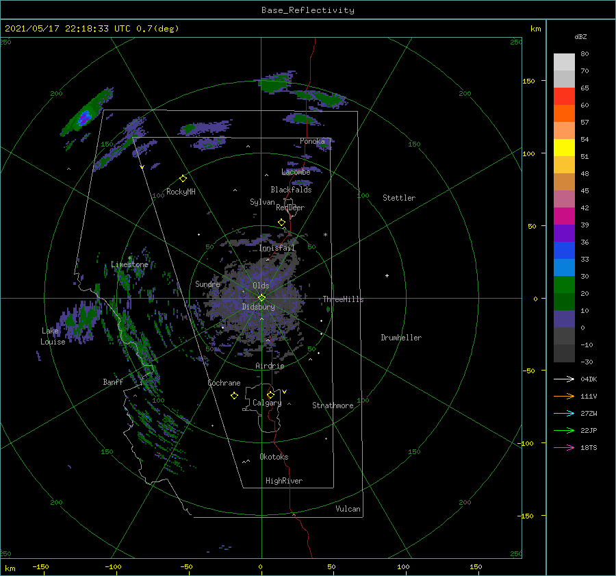
Task: Click the magenta 18TS arrow in legend
Action: coord(564,447)
